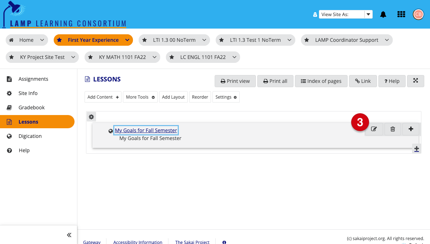Expand the First Year Experience chevron
Image resolution: width=430 pixels, height=244 pixels.
[127, 40]
